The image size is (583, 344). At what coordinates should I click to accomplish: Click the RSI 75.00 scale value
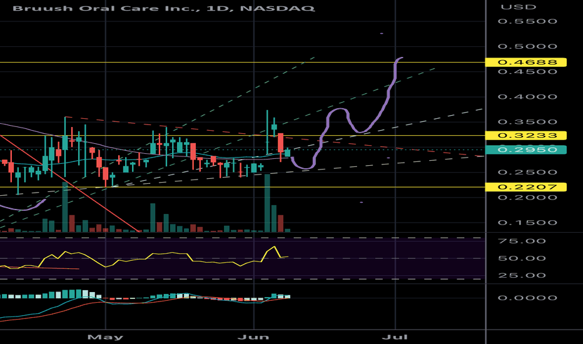click(x=522, y=241)
